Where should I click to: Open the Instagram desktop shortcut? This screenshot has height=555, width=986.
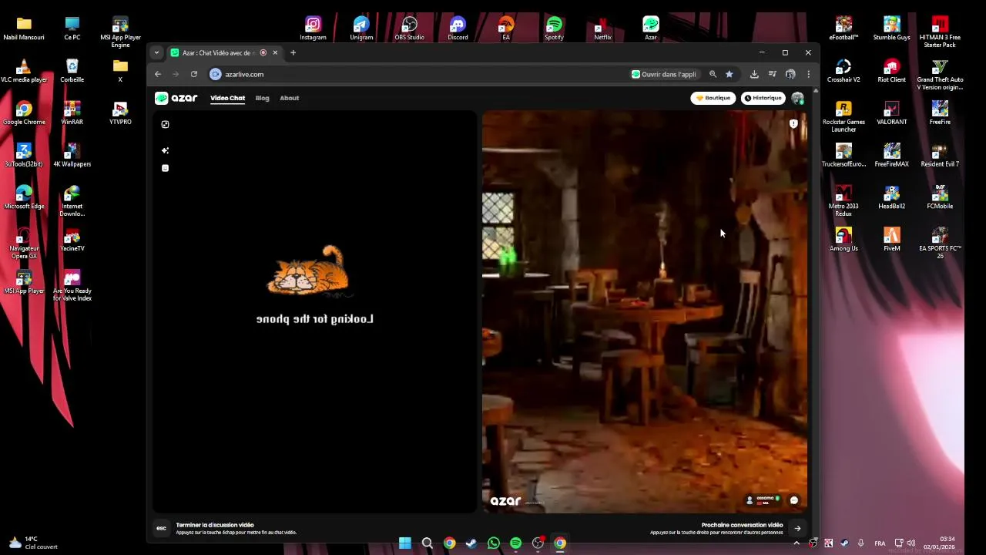[313, 29]
